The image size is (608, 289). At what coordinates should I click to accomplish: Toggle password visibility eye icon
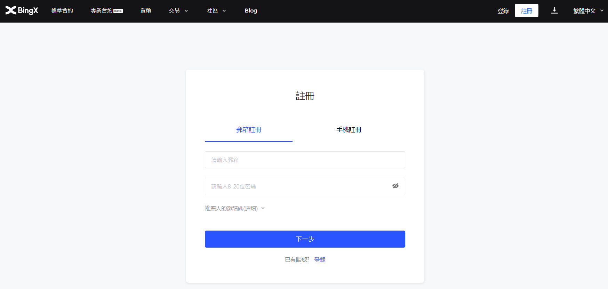click(x=395, y=186)
